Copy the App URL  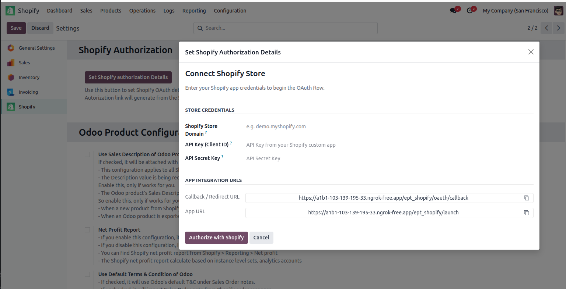pos(526,213)
